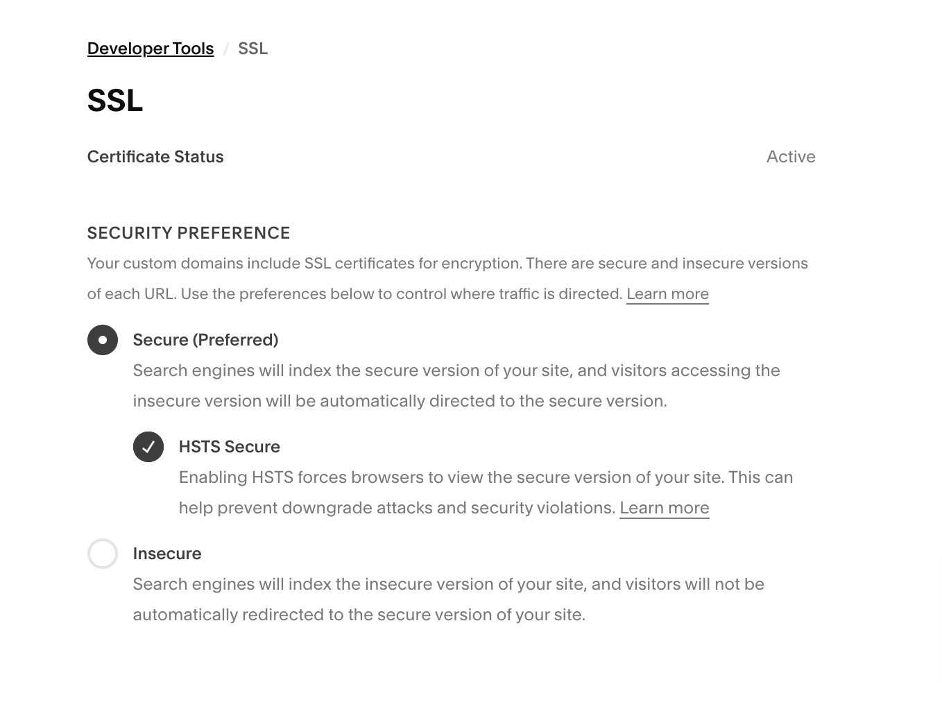Toggle the HSTS Secure checkmark
The height and width of the screenshot is (716, 942).
coord(148,447)
